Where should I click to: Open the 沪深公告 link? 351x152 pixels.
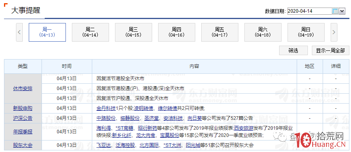(23, 118)
